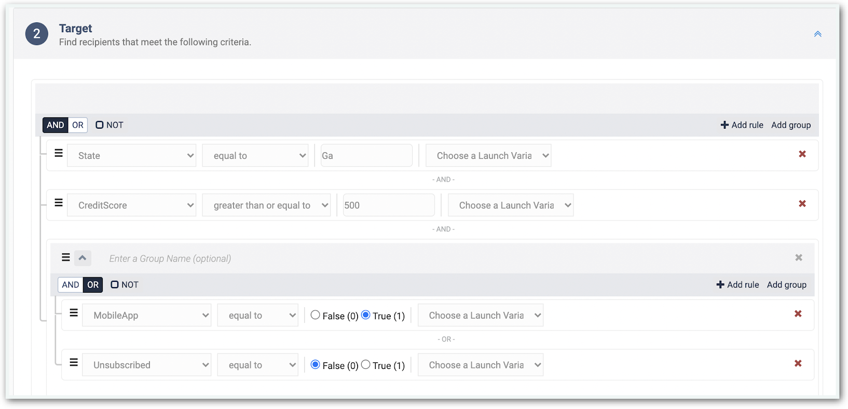Remove the nested group with the gray X

coord(799,258)
